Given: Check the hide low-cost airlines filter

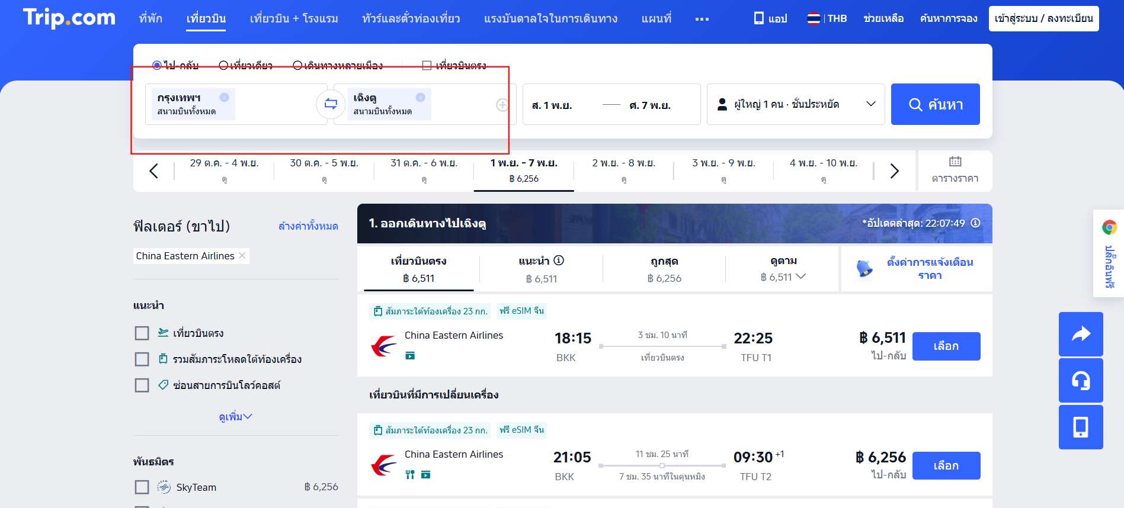Looking at the screenshot, I should 142,385.
